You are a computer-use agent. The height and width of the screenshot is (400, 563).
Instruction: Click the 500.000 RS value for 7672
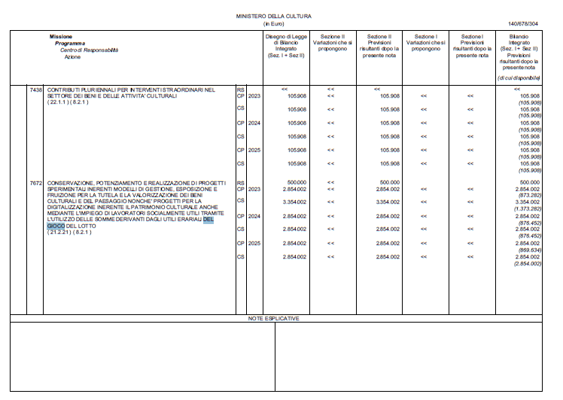click(x=297, y=182)
